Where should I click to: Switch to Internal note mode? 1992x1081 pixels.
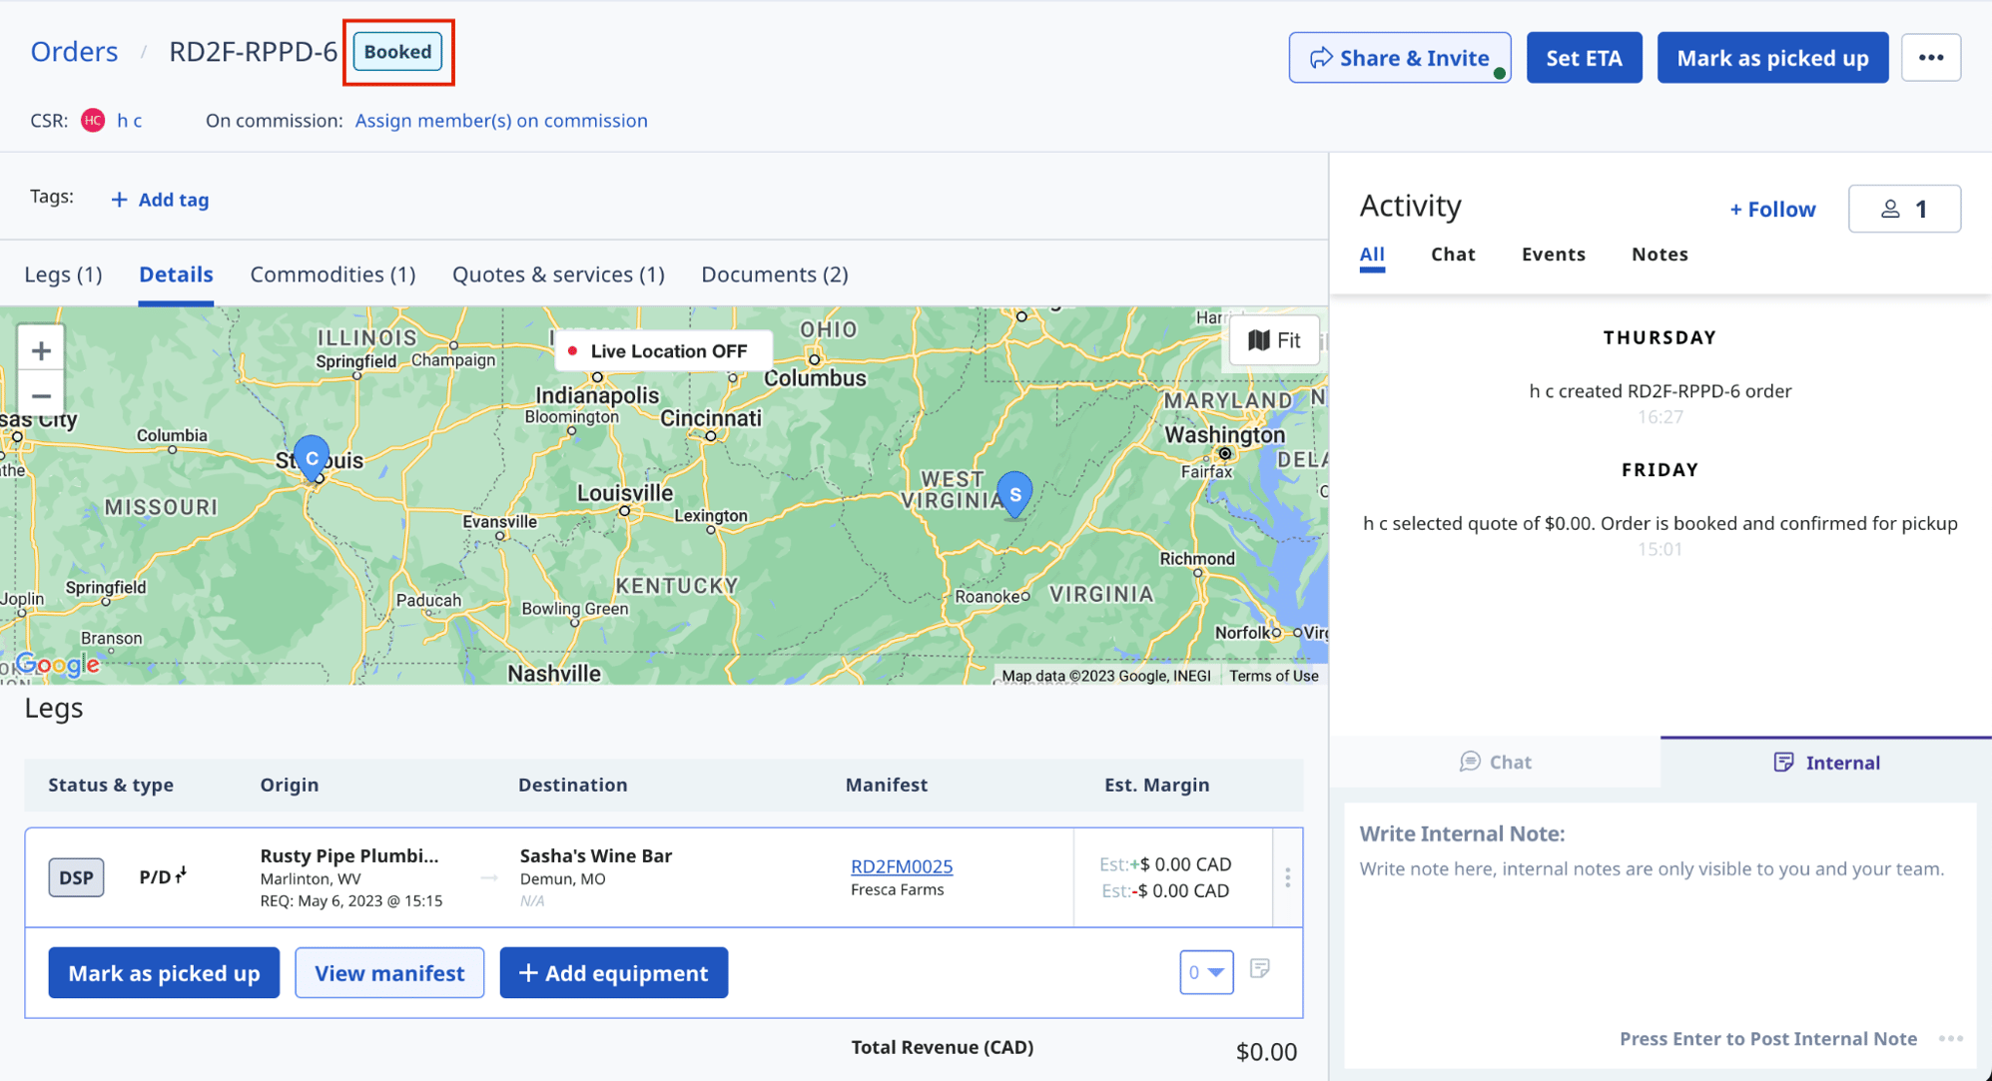[x=1826, y=762]
